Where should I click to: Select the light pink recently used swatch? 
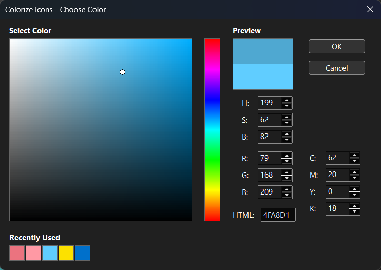33,253
